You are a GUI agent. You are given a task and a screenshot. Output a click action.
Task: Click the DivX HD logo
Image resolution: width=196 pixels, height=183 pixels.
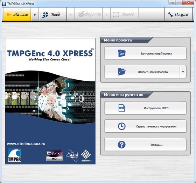click(x=54, y=155)
